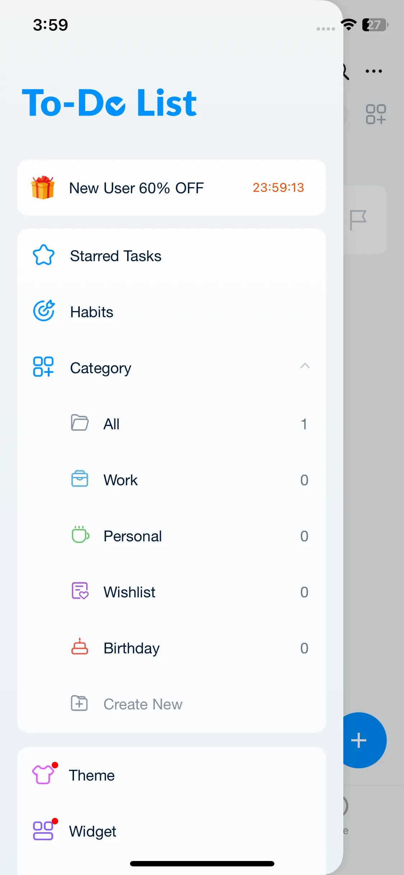Click the Starred Tasks star icon
Image resolution: width=404 pixels, height=875 pixels.
(43, 255)
